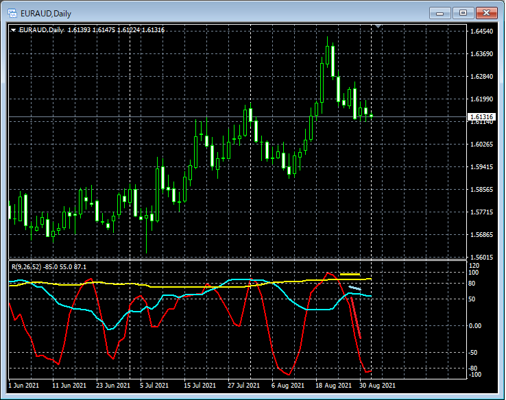
Task: Click the EURAUD,Daily title bar text
Action: pos(45,12)
